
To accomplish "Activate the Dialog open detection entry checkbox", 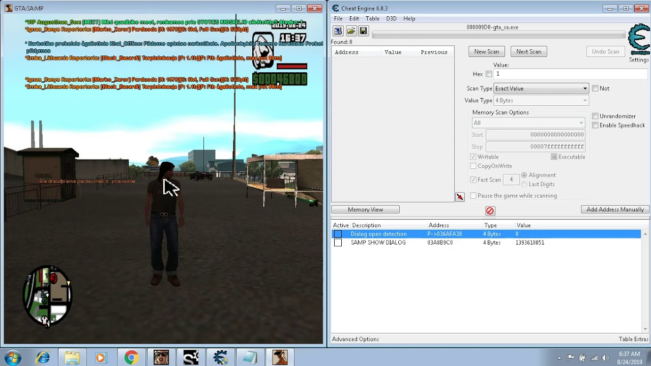I will [338, 234].
